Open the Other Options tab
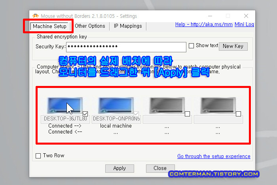Viewport: 277px width, 185px height. pos(90,26)
